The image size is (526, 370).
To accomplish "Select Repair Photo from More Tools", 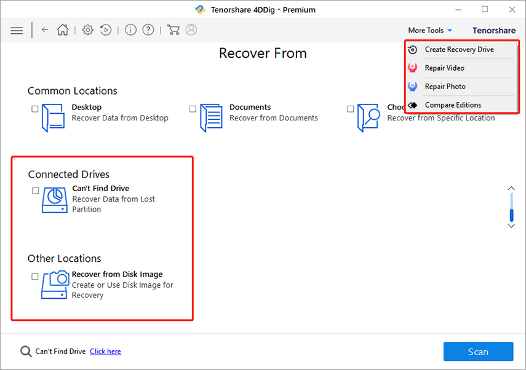I will coord(461,87).
